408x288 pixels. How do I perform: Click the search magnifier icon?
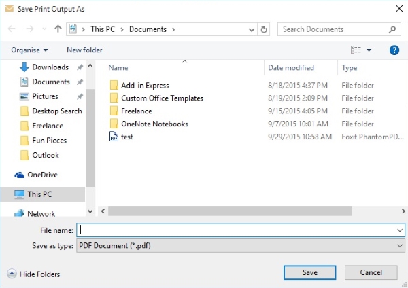coord(393,29)
